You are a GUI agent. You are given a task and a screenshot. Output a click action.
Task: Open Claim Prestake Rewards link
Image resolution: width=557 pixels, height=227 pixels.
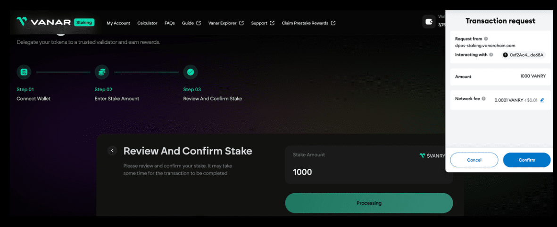point(308,23)
